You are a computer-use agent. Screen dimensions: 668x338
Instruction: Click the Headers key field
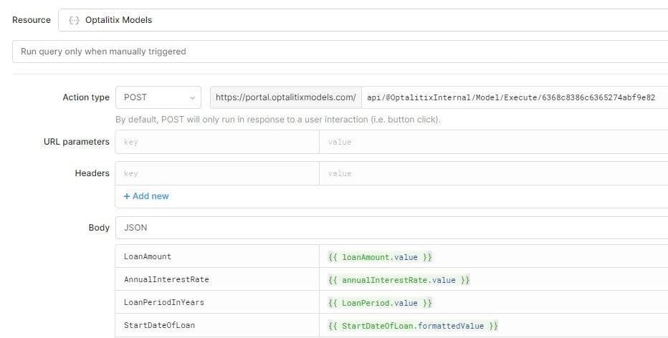point(217,173)
